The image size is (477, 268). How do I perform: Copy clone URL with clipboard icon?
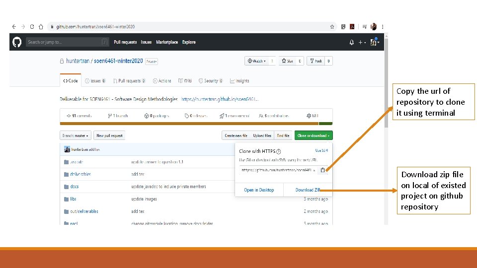point(322,170)
